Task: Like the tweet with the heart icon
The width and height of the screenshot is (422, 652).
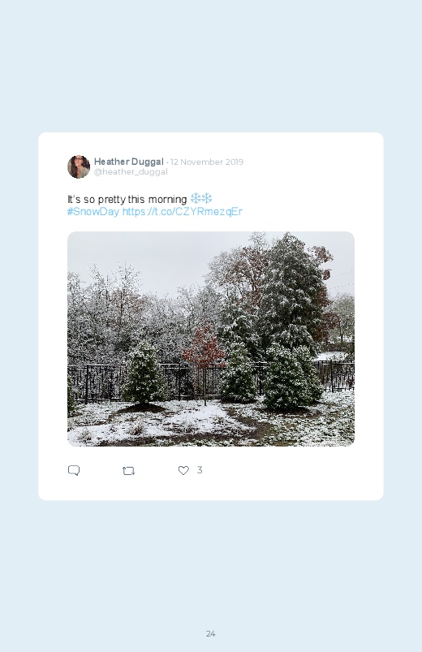Action: [183, 470]
